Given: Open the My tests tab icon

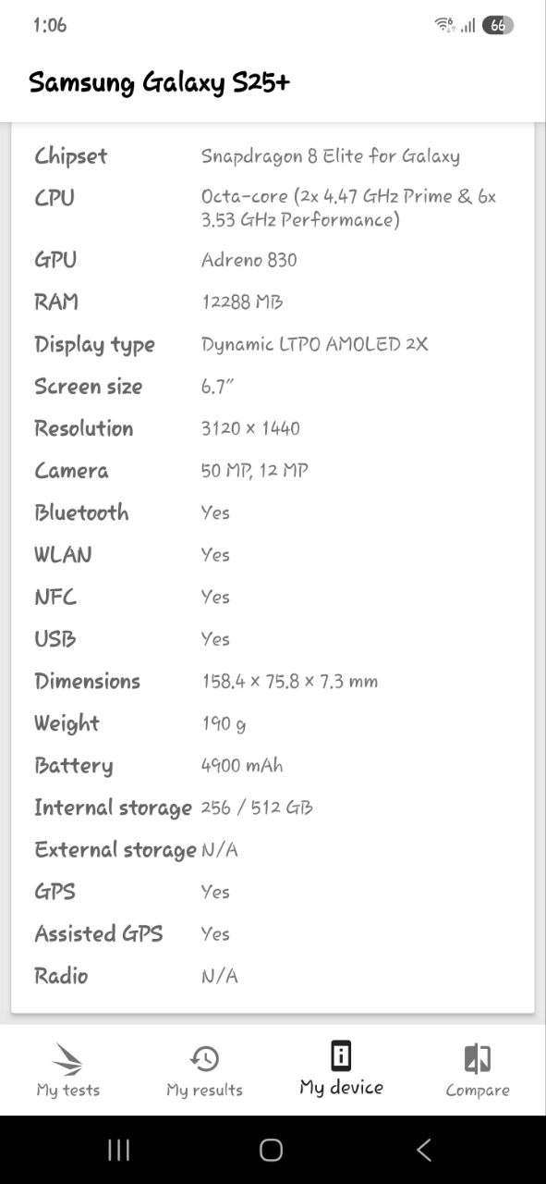Looking at the screenshot, I should [67, 1058].
